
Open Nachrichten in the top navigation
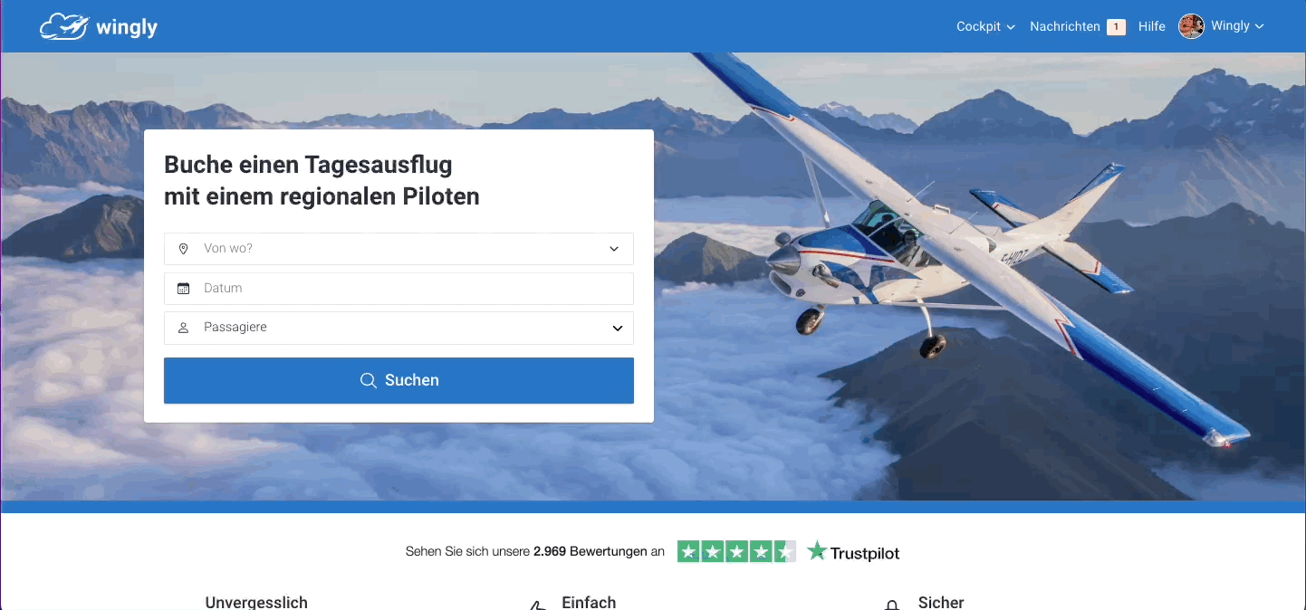[x=1065, y=27]
